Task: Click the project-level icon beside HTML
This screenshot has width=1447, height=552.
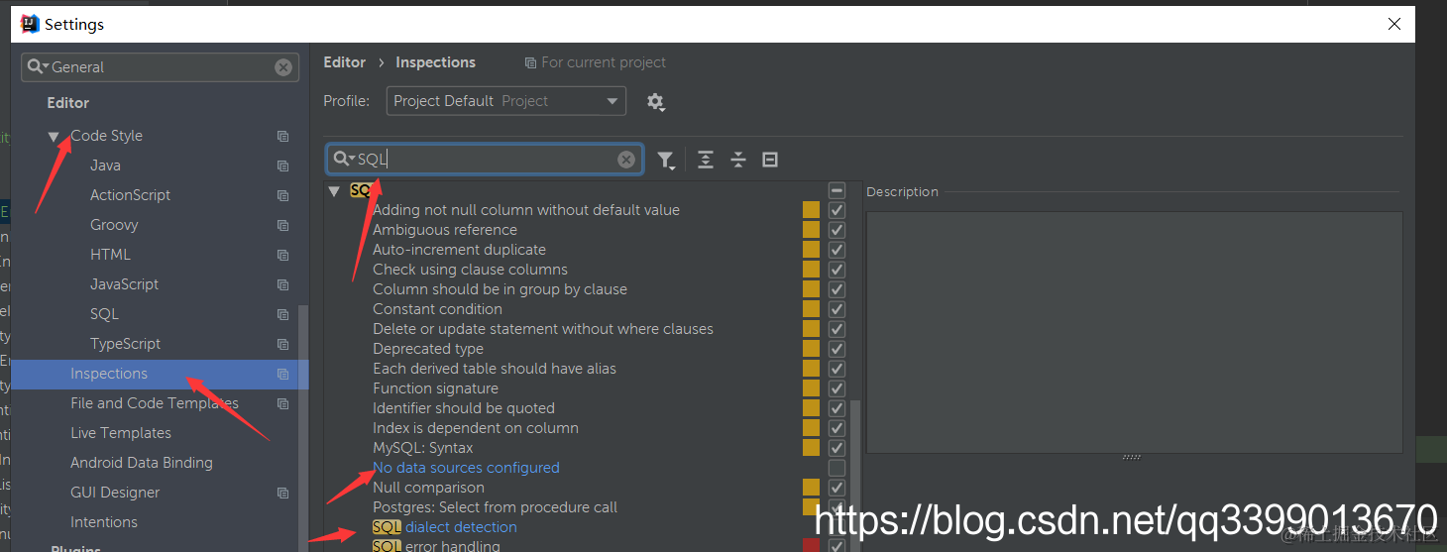Action: click(x=283, y=255)
